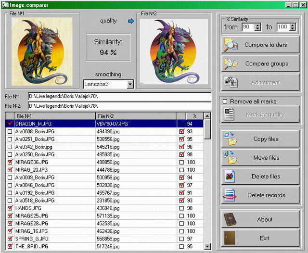
Task: Select the MIRAGE25.JPG file name
Action: 32,215
